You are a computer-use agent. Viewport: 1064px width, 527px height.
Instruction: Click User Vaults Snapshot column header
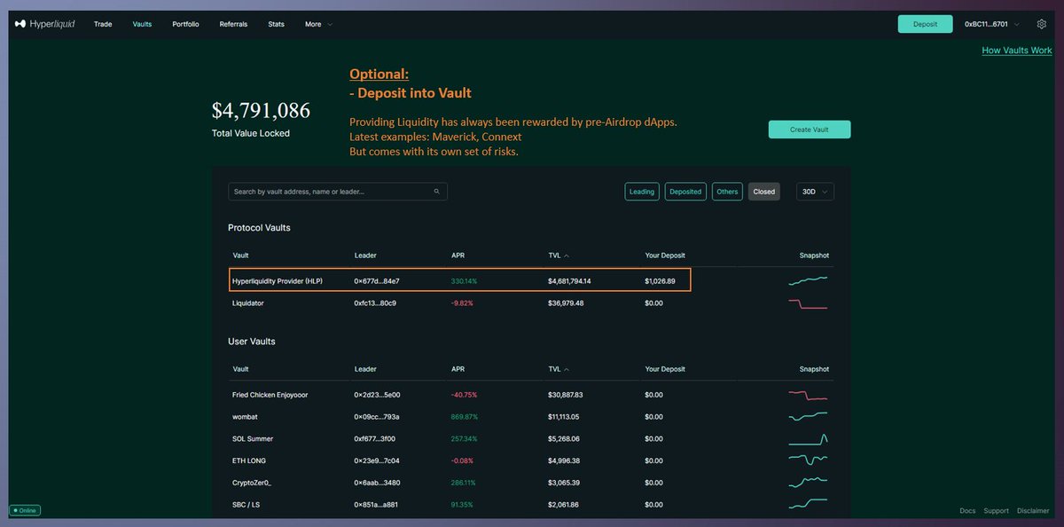coord(814,369)
